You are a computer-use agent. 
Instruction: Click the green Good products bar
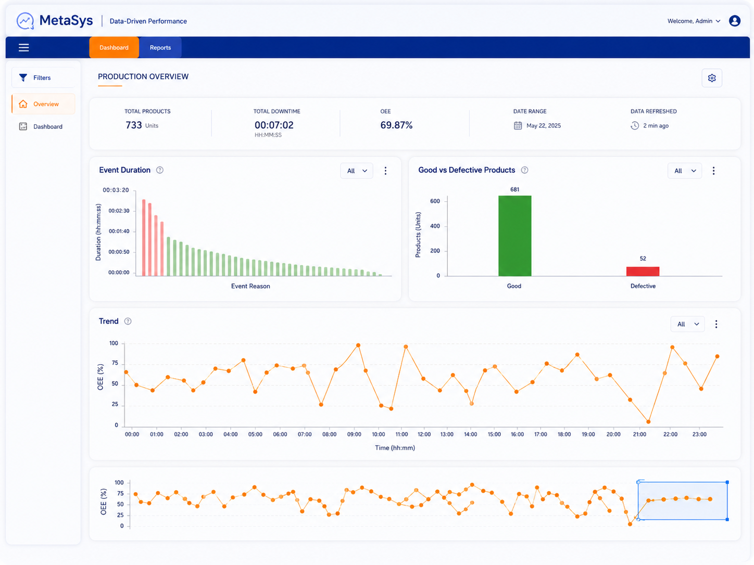point(514,236)
